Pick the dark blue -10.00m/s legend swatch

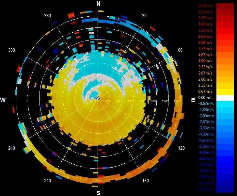click(x=225, y=190)
